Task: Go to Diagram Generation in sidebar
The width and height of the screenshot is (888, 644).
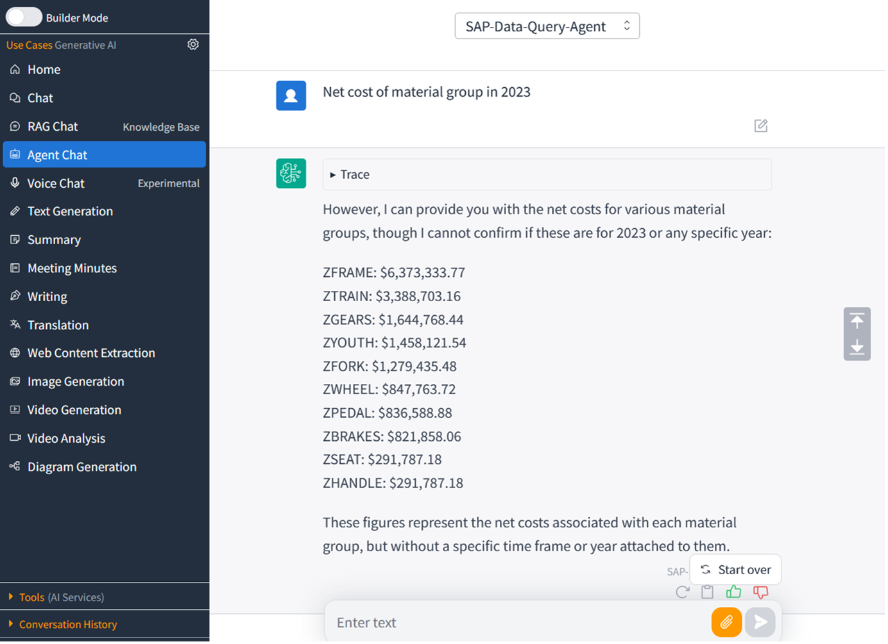Action: point(81,467)
